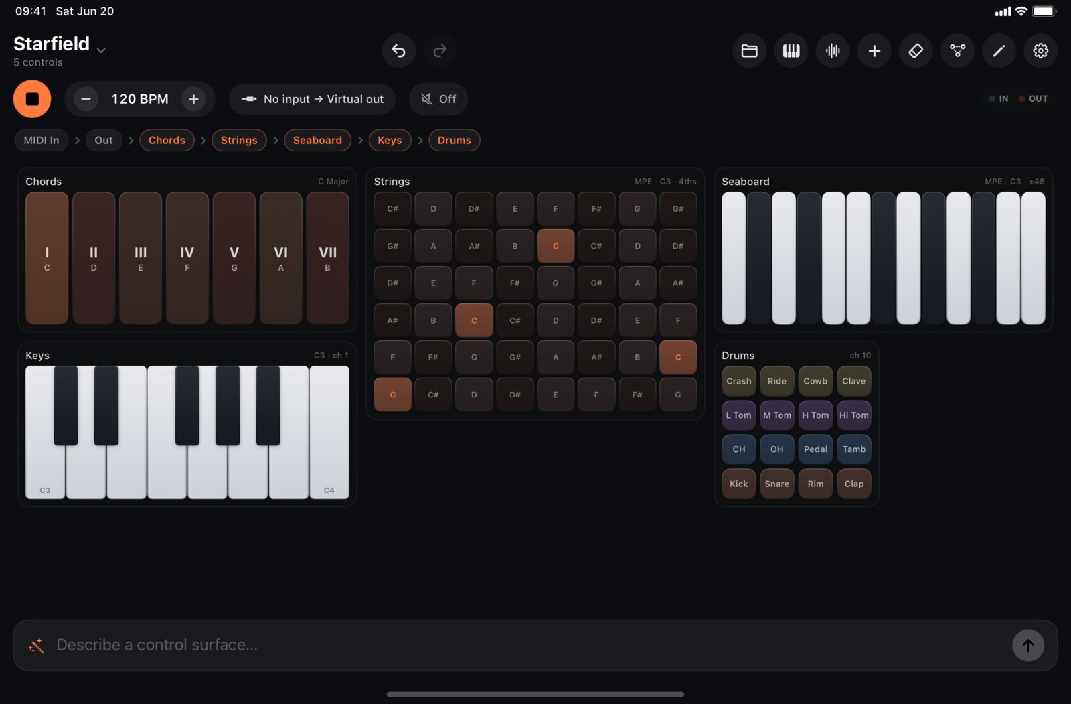Click the OUT MIDI activity indicator
Screen dimensions: 1071x704
point(1034,98)
